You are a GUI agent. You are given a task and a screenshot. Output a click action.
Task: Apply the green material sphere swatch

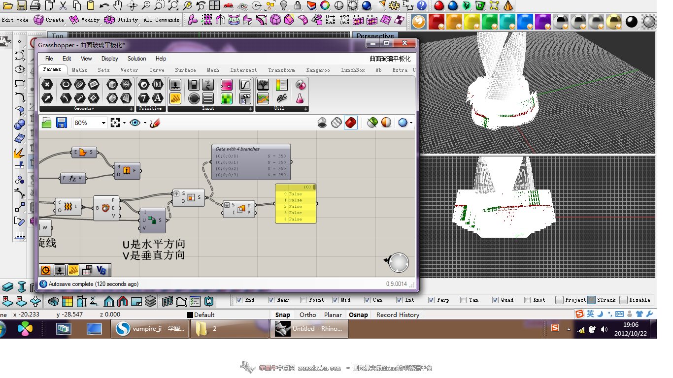(x=490, y=21)
